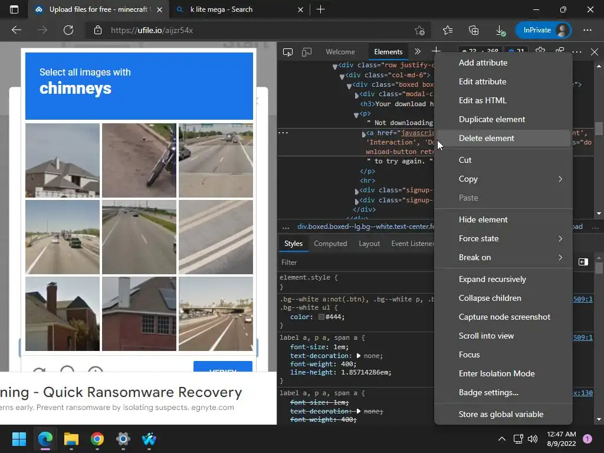Open File Explorer from taskbar
The image size is (604, 453).
[x=71, y=439]
